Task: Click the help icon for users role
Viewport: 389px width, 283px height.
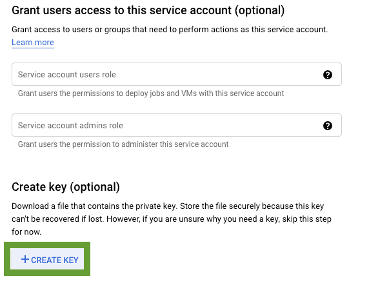Action: [x=327, y=75]
